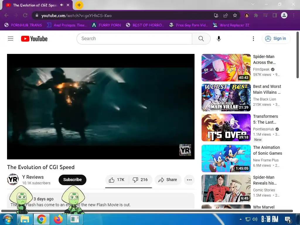Sign in to YouTube
300x225 pixels.
point(276,39)
